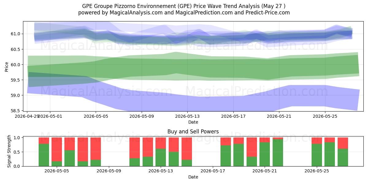Click the 2026-05-13 date tick on price chart

(x=188, y=116)
